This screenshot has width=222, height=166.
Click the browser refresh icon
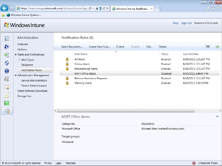(x=104, y=8)
